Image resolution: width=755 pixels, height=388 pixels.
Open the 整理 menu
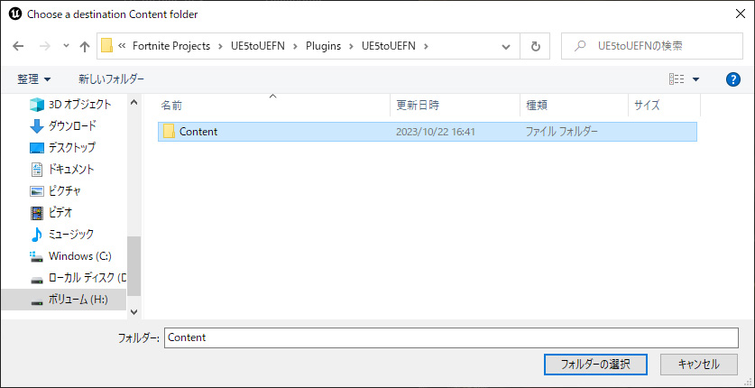pos(33,79)
